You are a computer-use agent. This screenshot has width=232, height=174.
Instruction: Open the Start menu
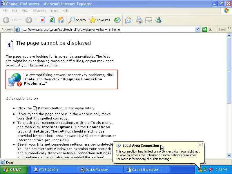coord(14,170)
